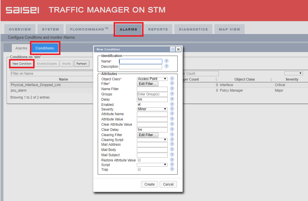Show help icon beside Filter row
308x201 pixels.
point(172,83)
